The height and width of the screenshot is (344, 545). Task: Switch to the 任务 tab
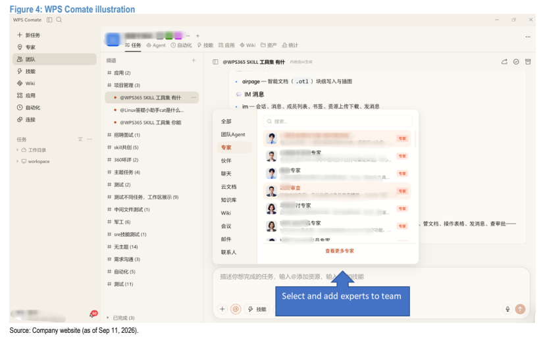[x=133, y=45]
